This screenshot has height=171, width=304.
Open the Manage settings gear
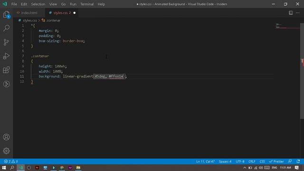(6, 151)
